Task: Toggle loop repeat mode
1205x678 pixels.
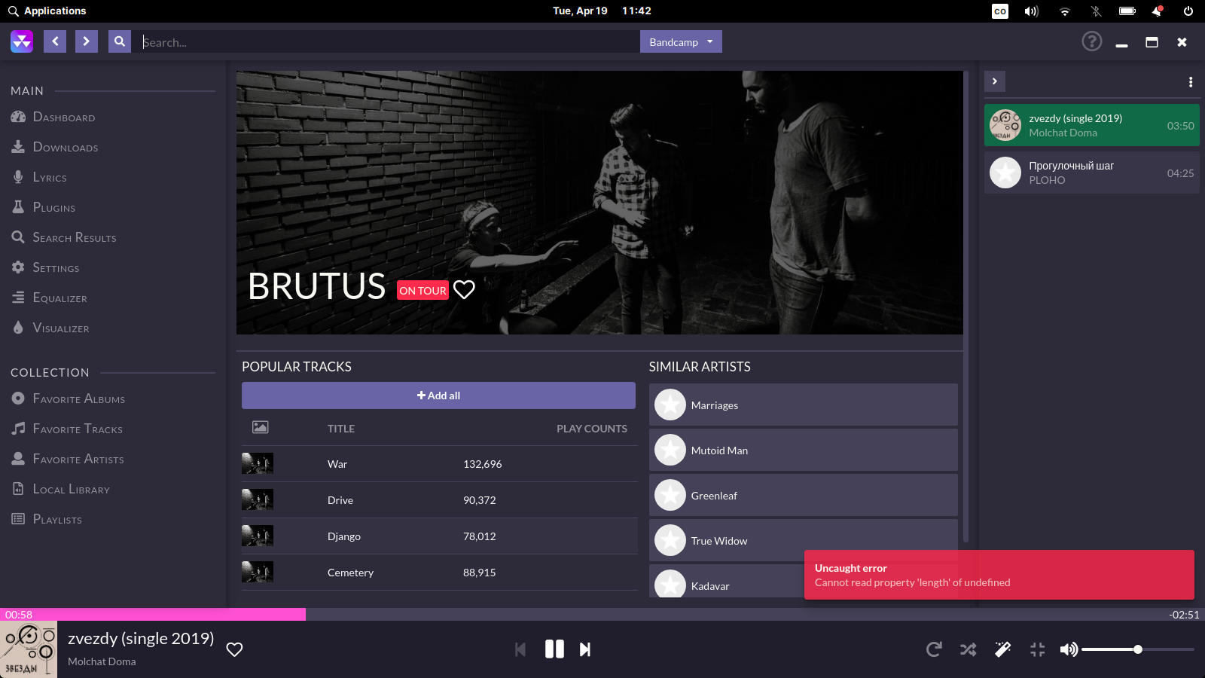Action: click(x=934, y=649)
